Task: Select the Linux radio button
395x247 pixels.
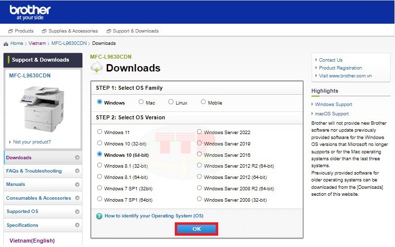Action: tap(171, 102)
